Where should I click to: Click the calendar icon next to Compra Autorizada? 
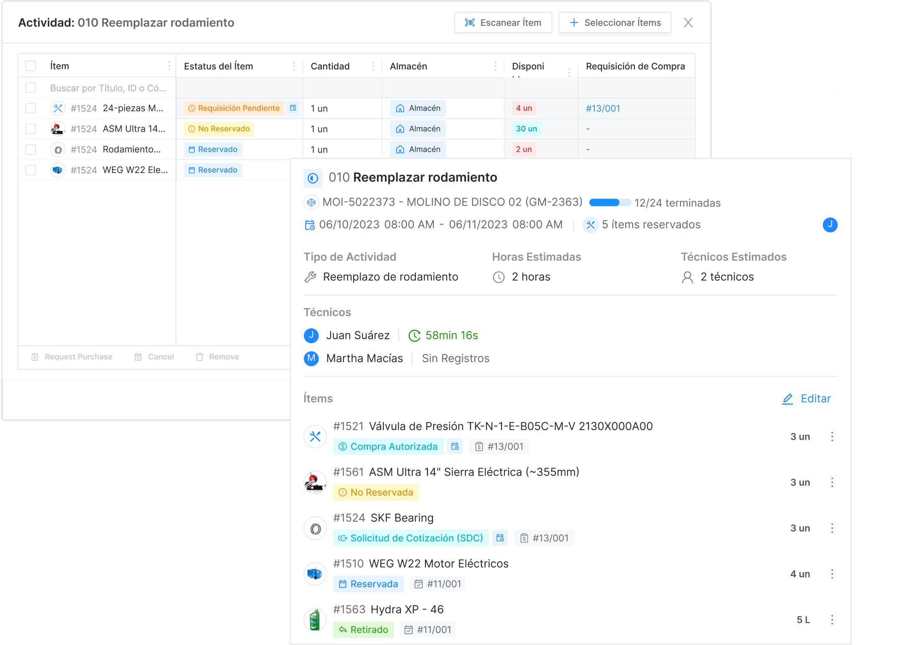pyautogui.click(x=455, y=446)
